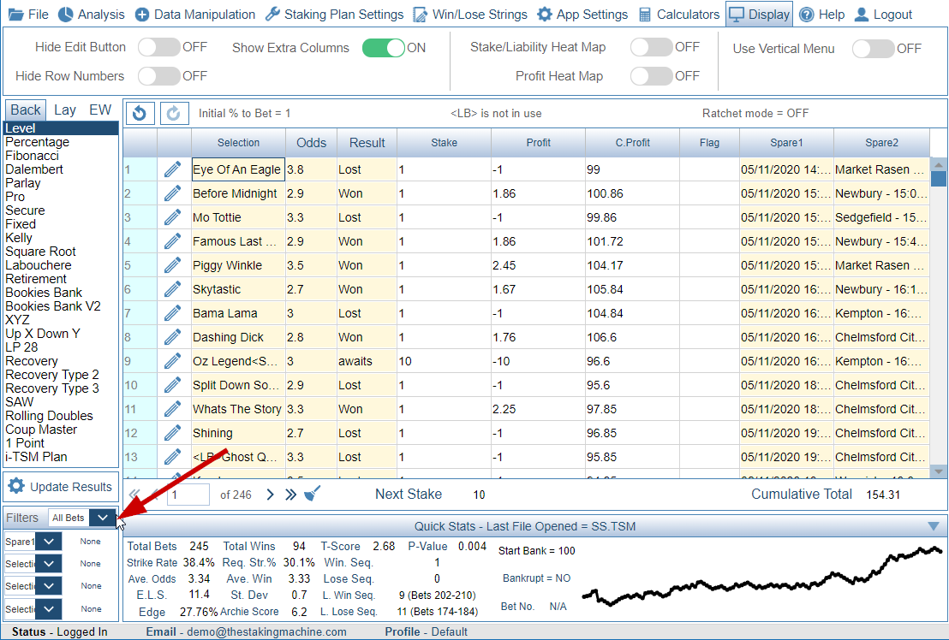The height and width of the screenshot is (640, 949).
Task: Click the C.Profit column header
Action: (x=632, y=143)
